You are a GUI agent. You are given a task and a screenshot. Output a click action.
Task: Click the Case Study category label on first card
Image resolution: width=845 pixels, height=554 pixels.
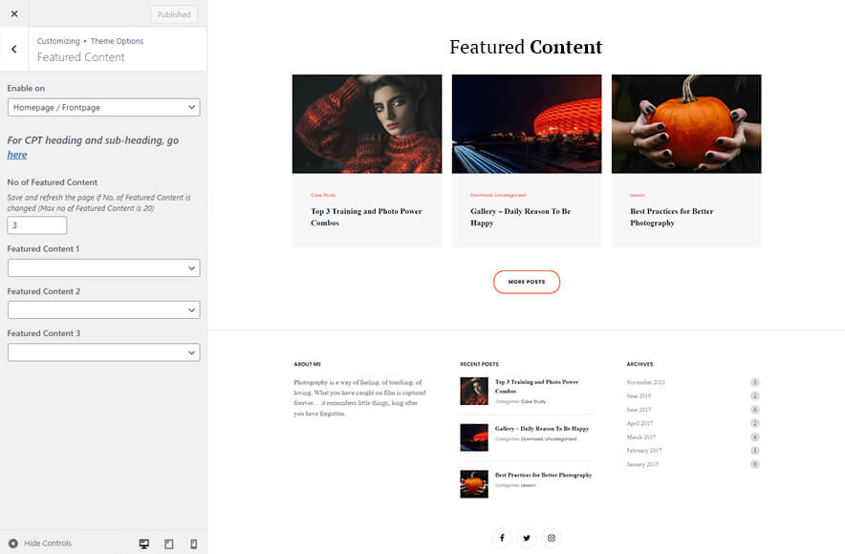[323, 195]
